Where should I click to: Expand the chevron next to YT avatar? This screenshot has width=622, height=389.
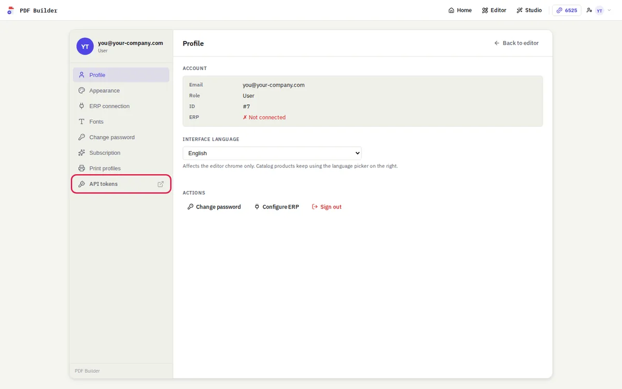click(x=609, y=10)
